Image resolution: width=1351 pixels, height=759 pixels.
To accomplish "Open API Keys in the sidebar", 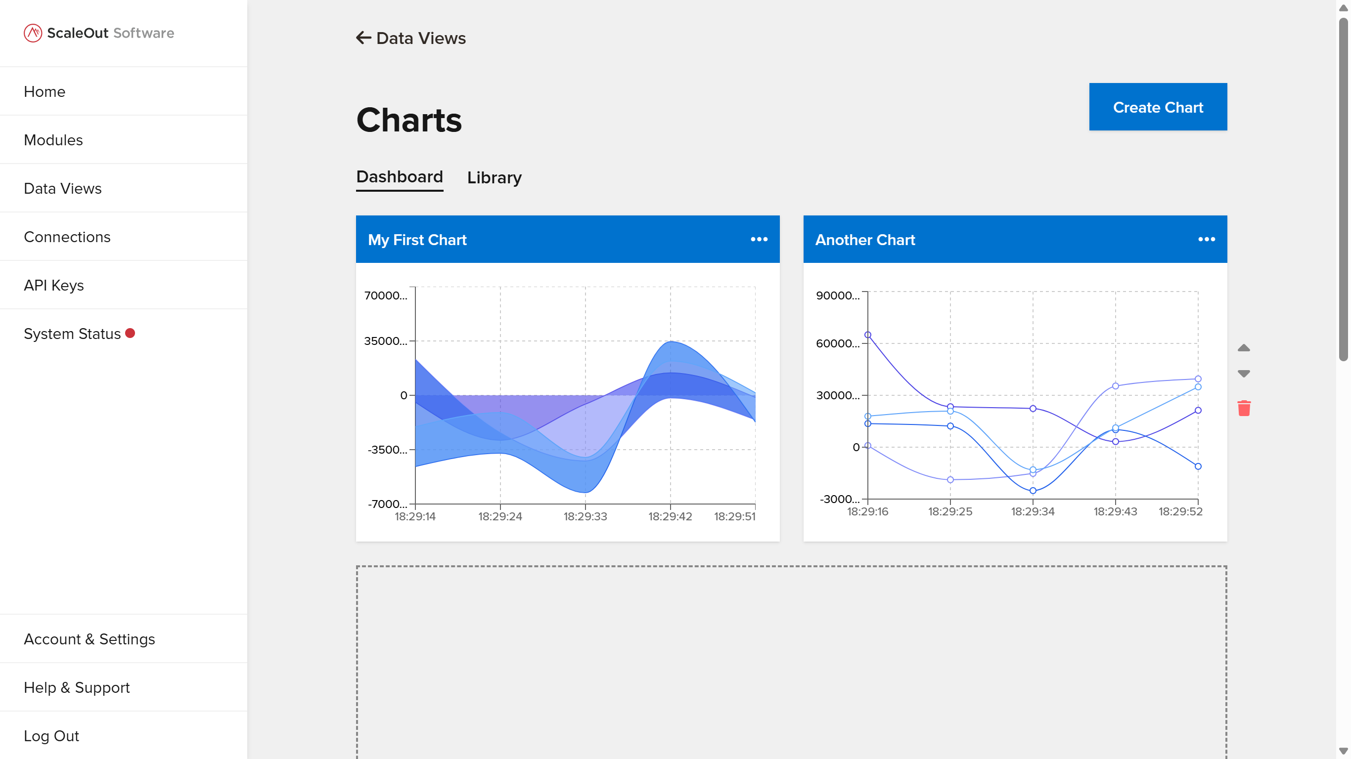I will pyautogui.click(x=124, y=285).
